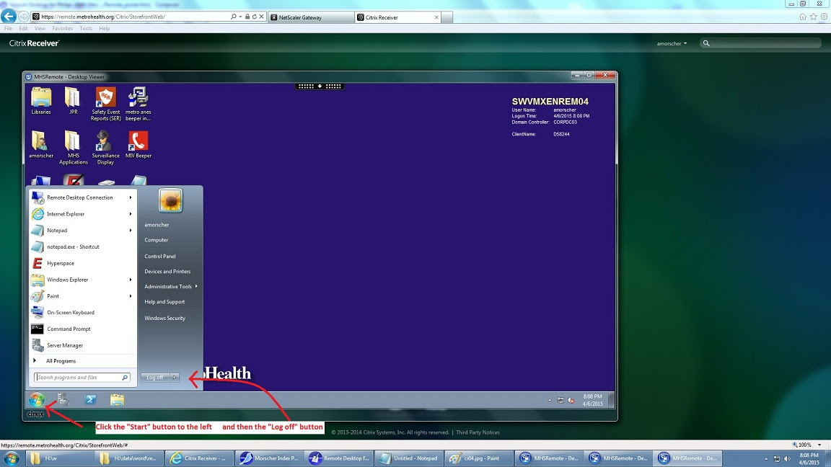Open Hyperspace from Start menu
The width and height of the screenshot is (831, 467).
pyautogui.click(x=82, y=263)
